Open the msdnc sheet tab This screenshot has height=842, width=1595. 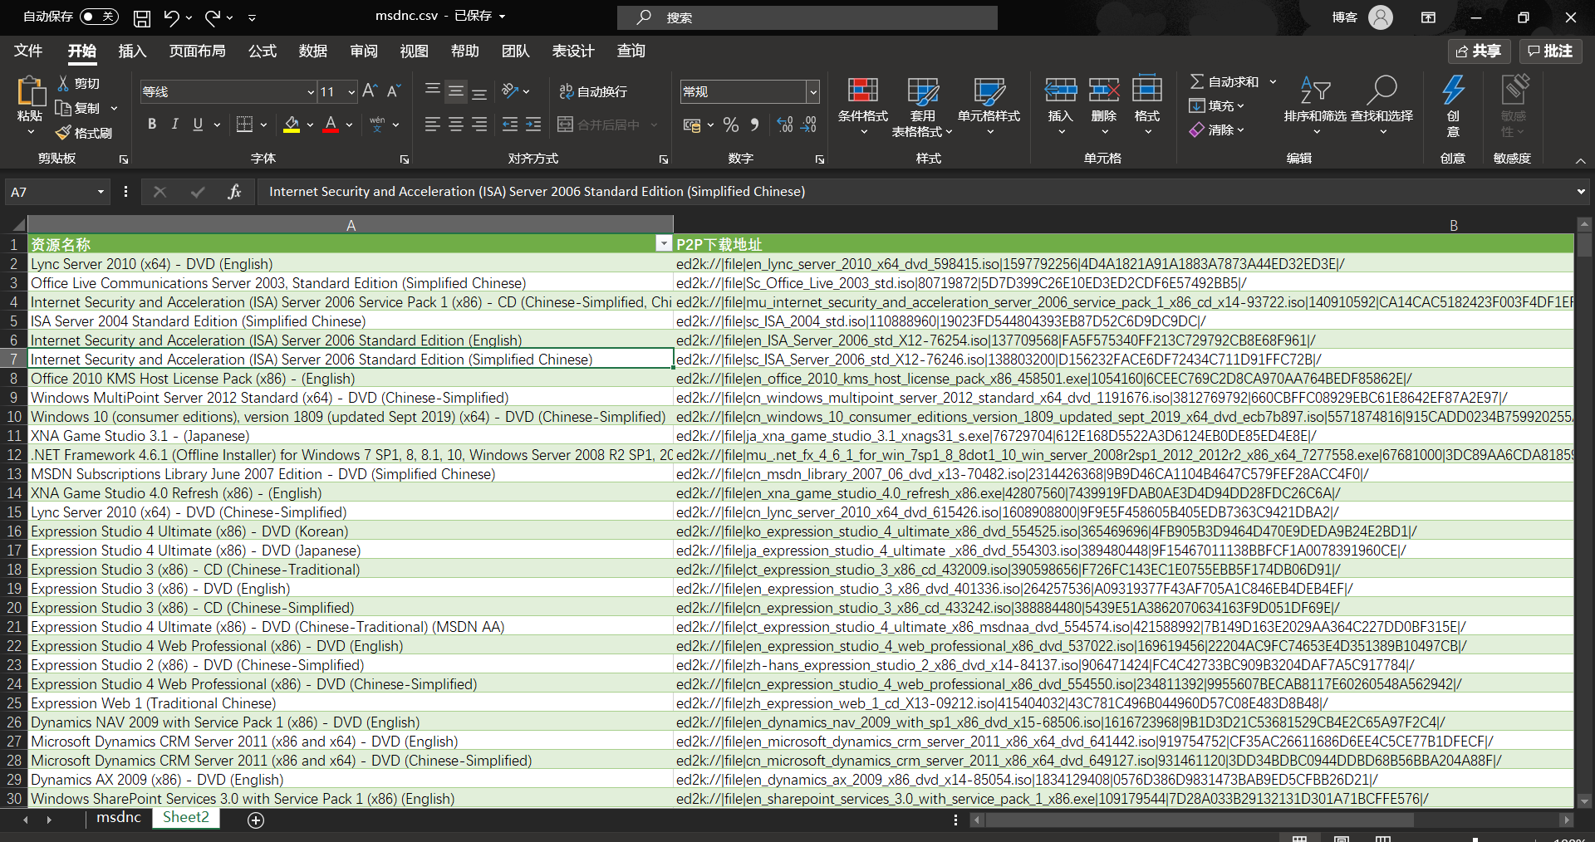119,817
